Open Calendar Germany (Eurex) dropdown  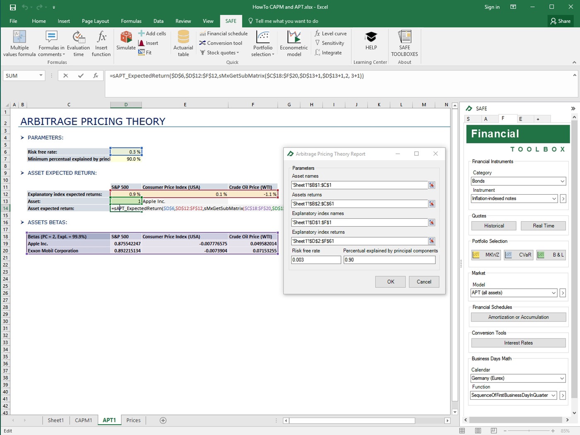(x=562, y=378)
